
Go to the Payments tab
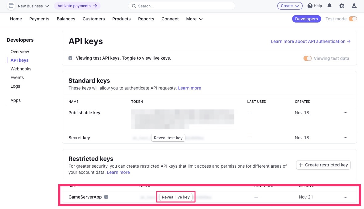(x=39, y=19)
